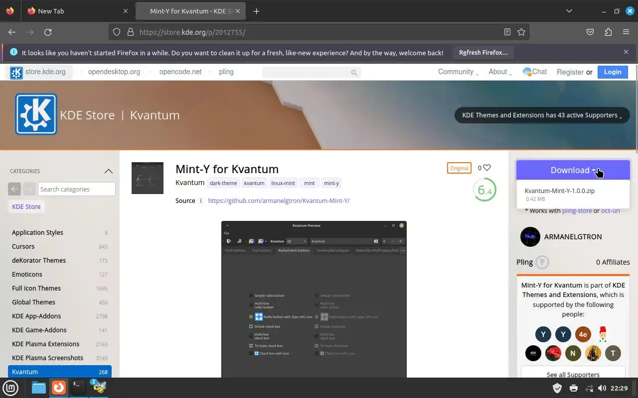Click the 6.4 rating score circle
Screen dimensions: 638x398
tap(484, 190)
